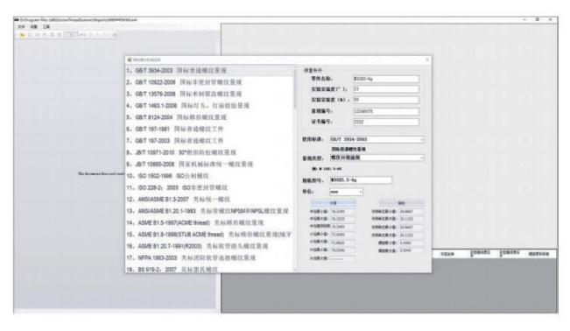
Task: Click the part name input field
Action: [386, 79]
